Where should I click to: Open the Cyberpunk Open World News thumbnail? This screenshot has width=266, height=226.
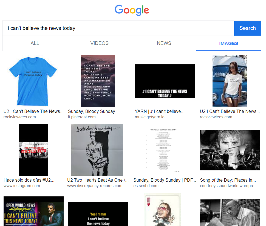pyautogui.click(x=33, y=211)
